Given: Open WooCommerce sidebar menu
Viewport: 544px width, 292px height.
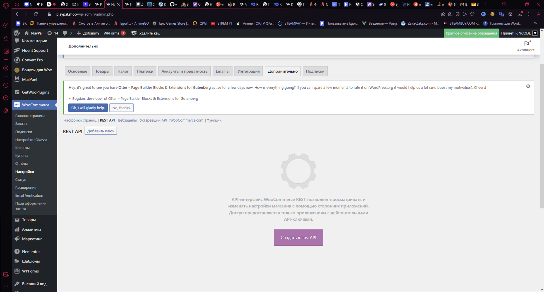Looking at the screenshot, I should pyautogui.click(x=35, y=105).
